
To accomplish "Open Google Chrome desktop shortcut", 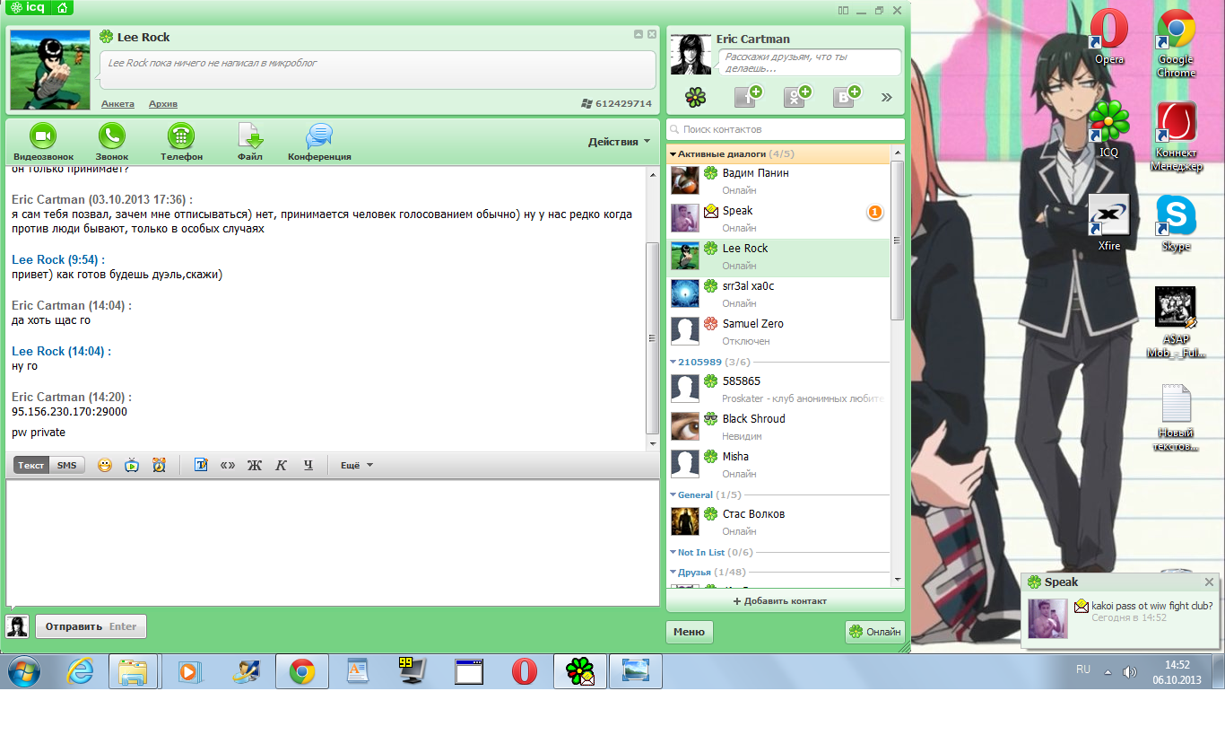I will [1176, 43].
